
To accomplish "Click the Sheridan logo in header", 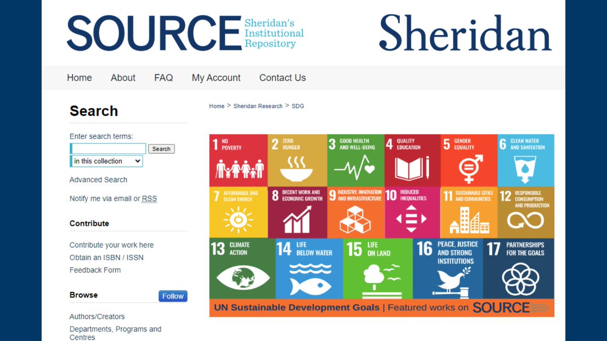I will tap(465, 32).
